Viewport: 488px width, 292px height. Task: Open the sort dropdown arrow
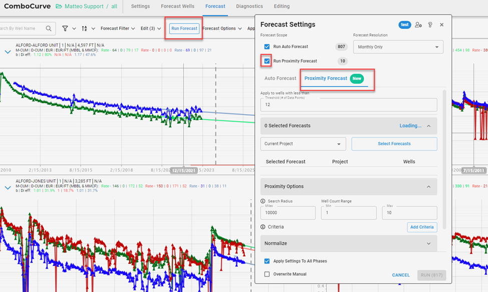point(93,29)
